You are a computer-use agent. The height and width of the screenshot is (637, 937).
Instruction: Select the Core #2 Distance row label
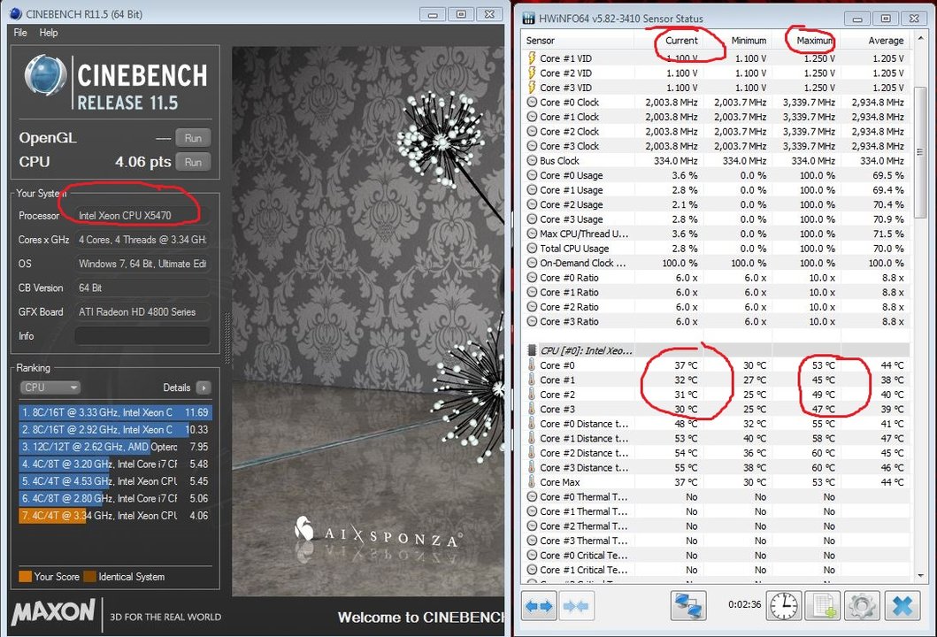pos(584,453)
